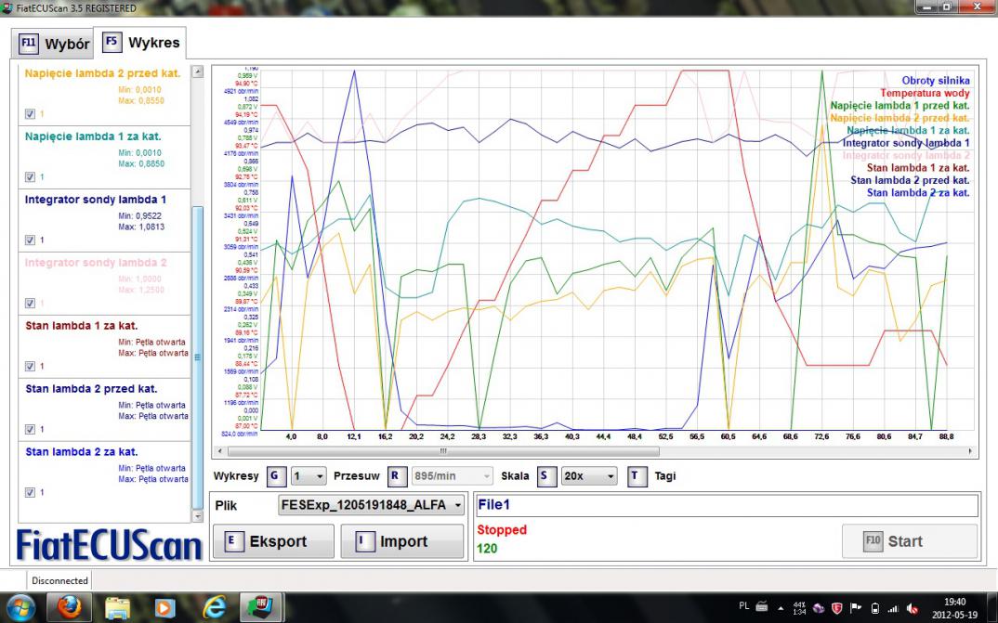Viewport: 998px width, 623px height.
Task: Click the chart's horizontal scrollbar thumb
Action: click(x=441, y=451)
